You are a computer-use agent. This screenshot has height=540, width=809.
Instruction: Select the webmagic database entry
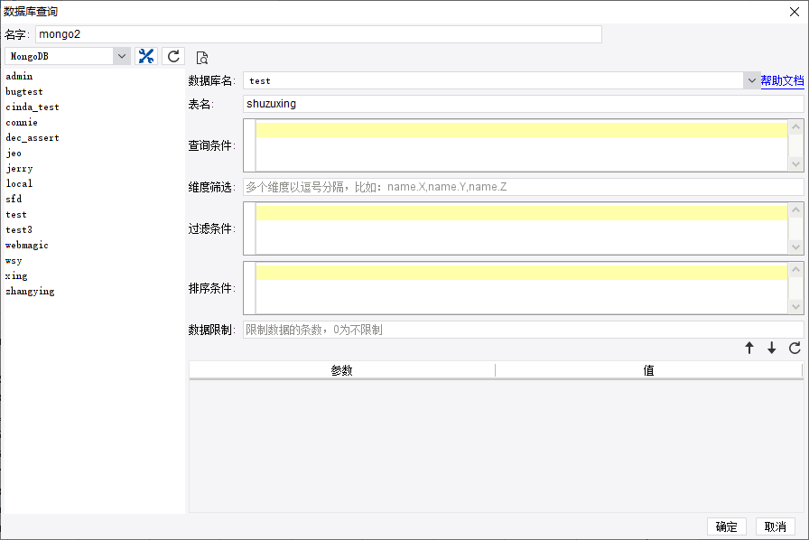(x=27, y=246)
